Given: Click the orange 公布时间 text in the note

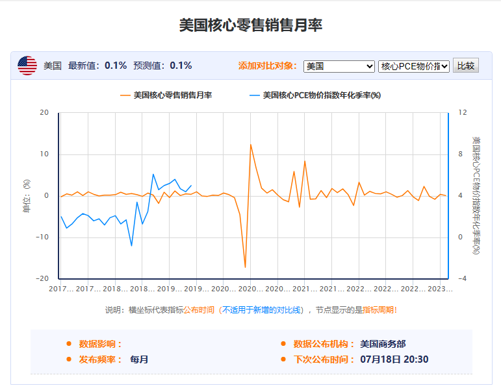Looking at the screenshot, I should (199, 310).
